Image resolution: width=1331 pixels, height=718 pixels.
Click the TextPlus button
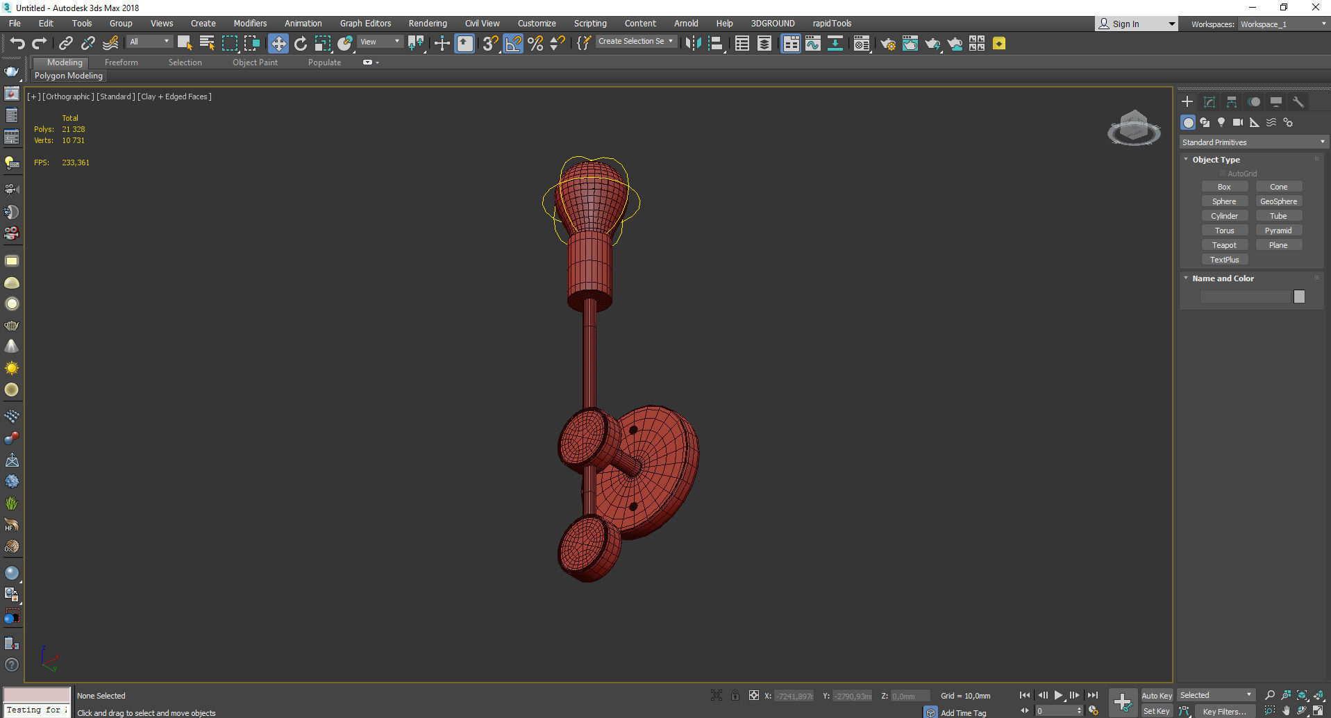(x=1224, y=260)
